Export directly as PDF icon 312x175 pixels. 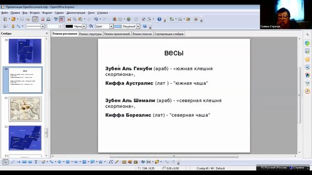(42, 19)
